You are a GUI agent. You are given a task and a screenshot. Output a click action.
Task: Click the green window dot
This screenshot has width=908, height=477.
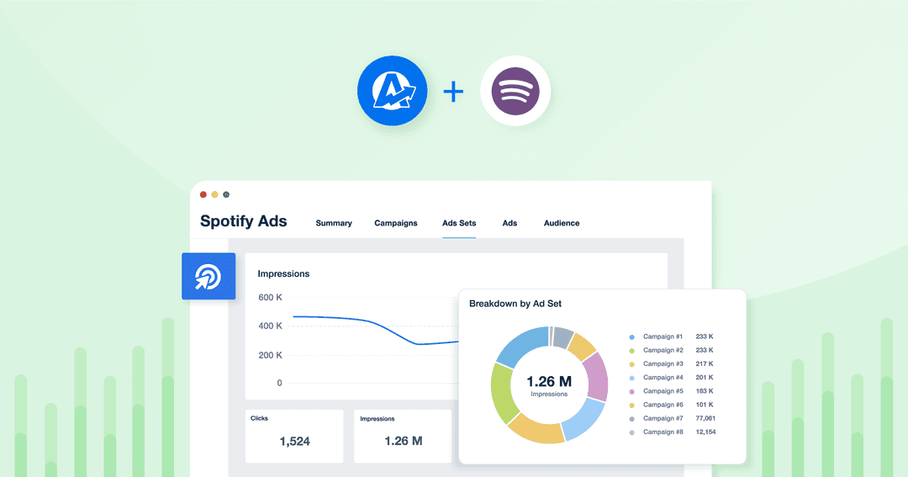(226, 194)
